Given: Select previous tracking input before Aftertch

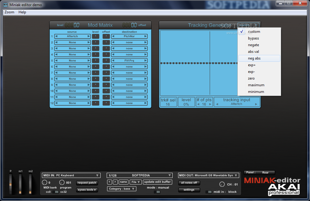Looking at the screenshot, I should pyautogui.click(x=217, y=104).
